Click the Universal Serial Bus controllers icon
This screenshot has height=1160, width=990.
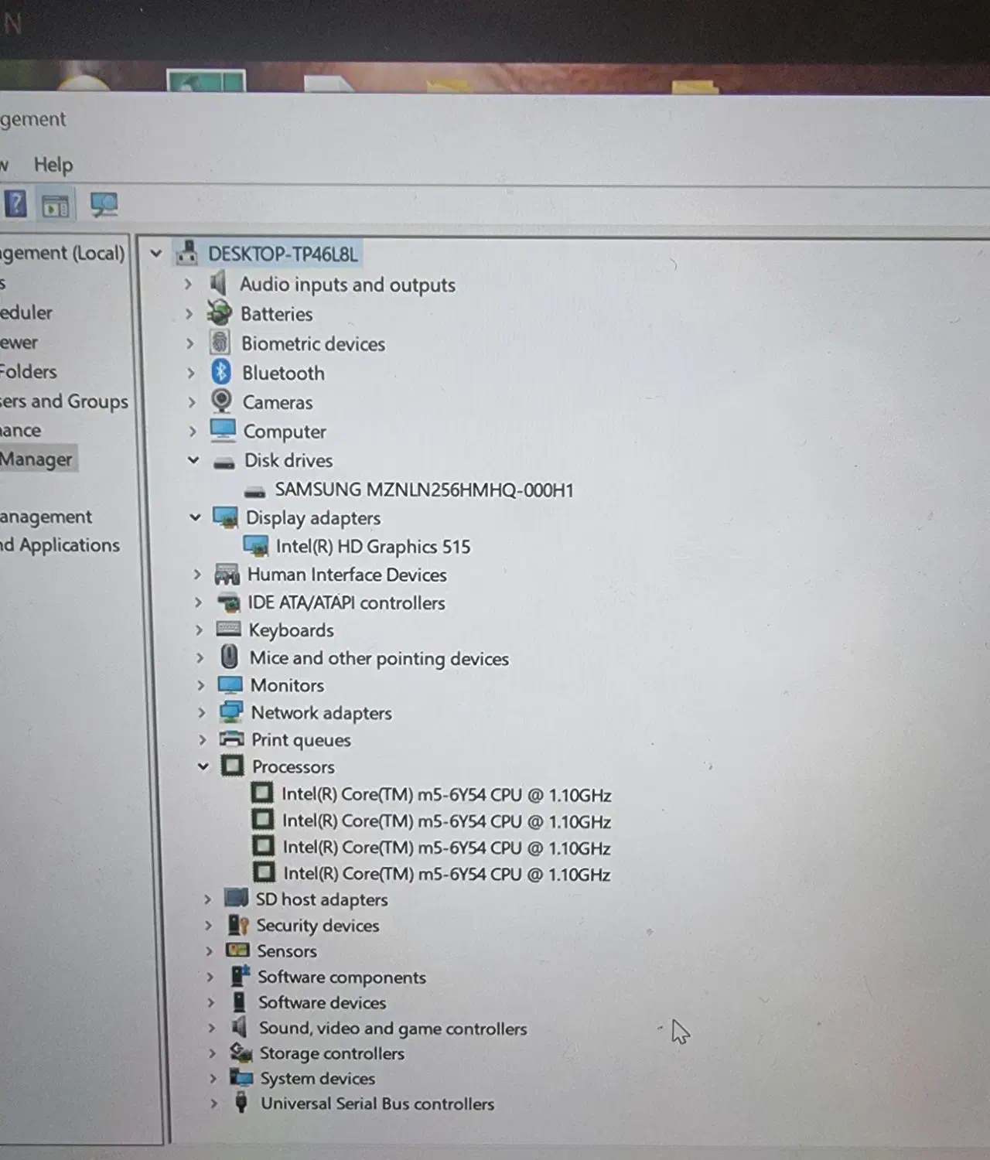coord(241,1103)
